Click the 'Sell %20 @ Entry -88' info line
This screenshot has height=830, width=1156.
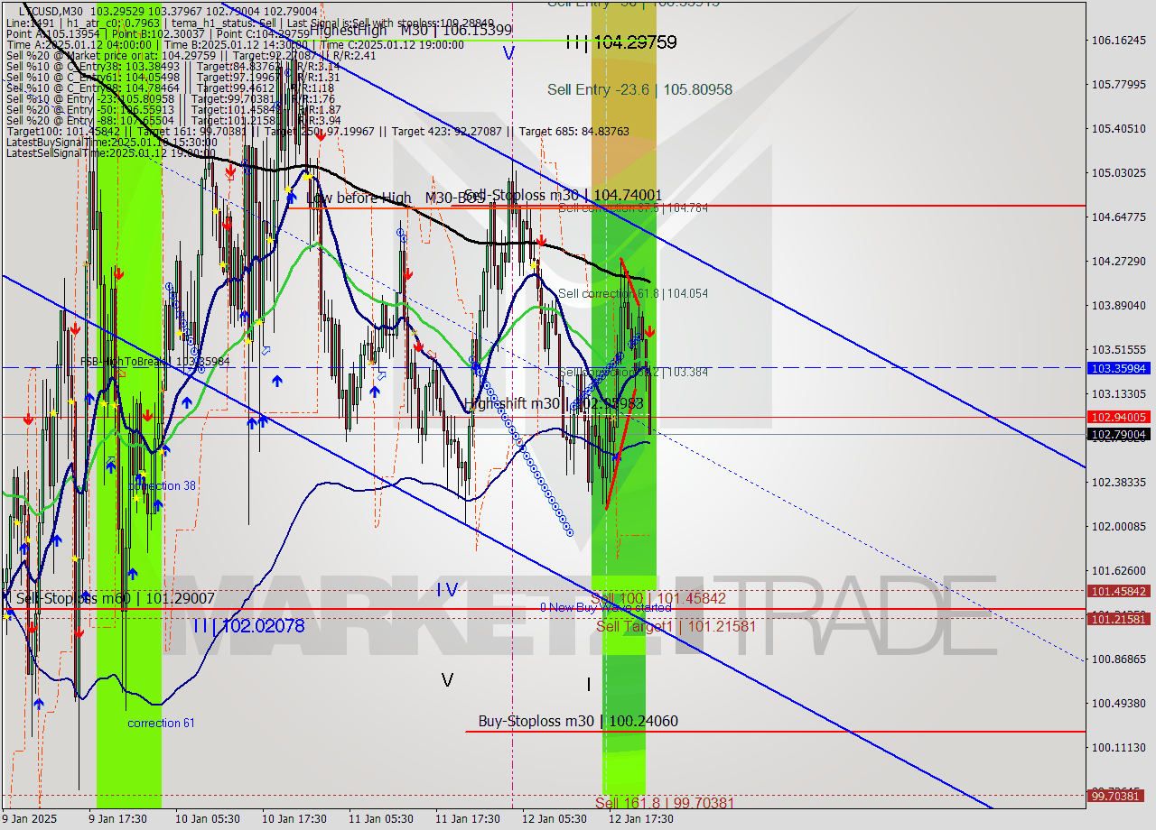[x=172, y=120]
